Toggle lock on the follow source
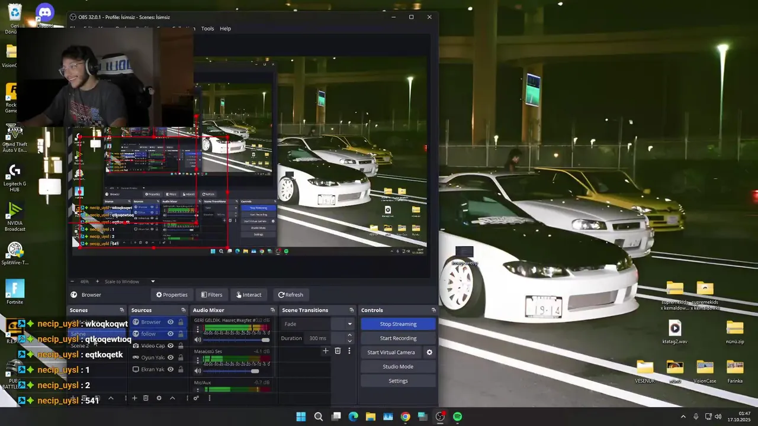758x426 pixels. 181,334
